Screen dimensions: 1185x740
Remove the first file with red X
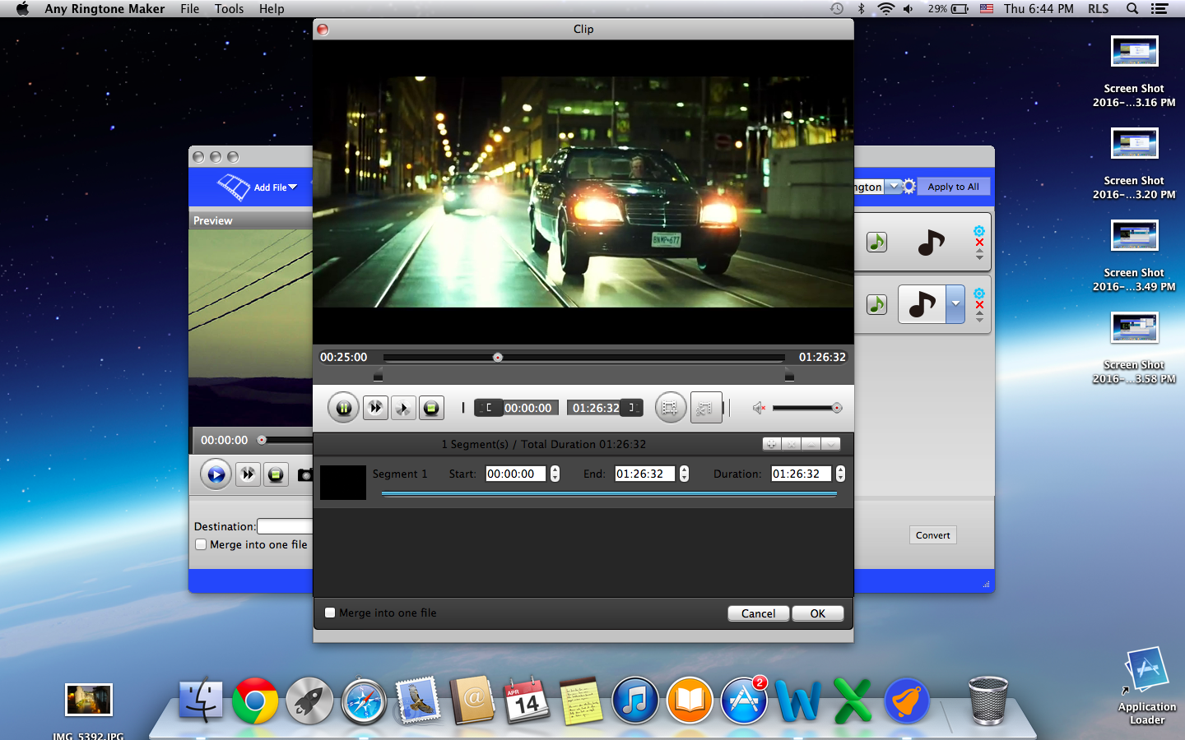979,243
